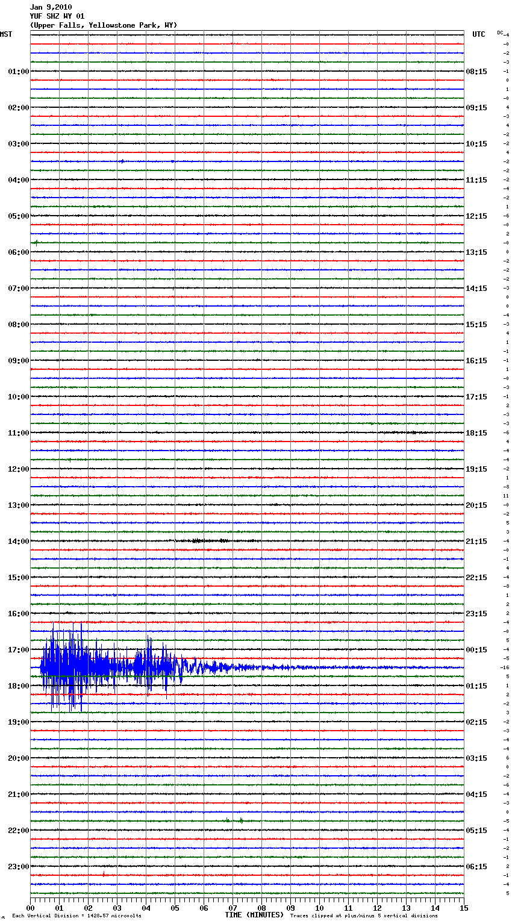Image resolution: width=512 pixels, height=924 pixels.
Task: Click minute tick label 03 on axis
Action: point(117,908)
